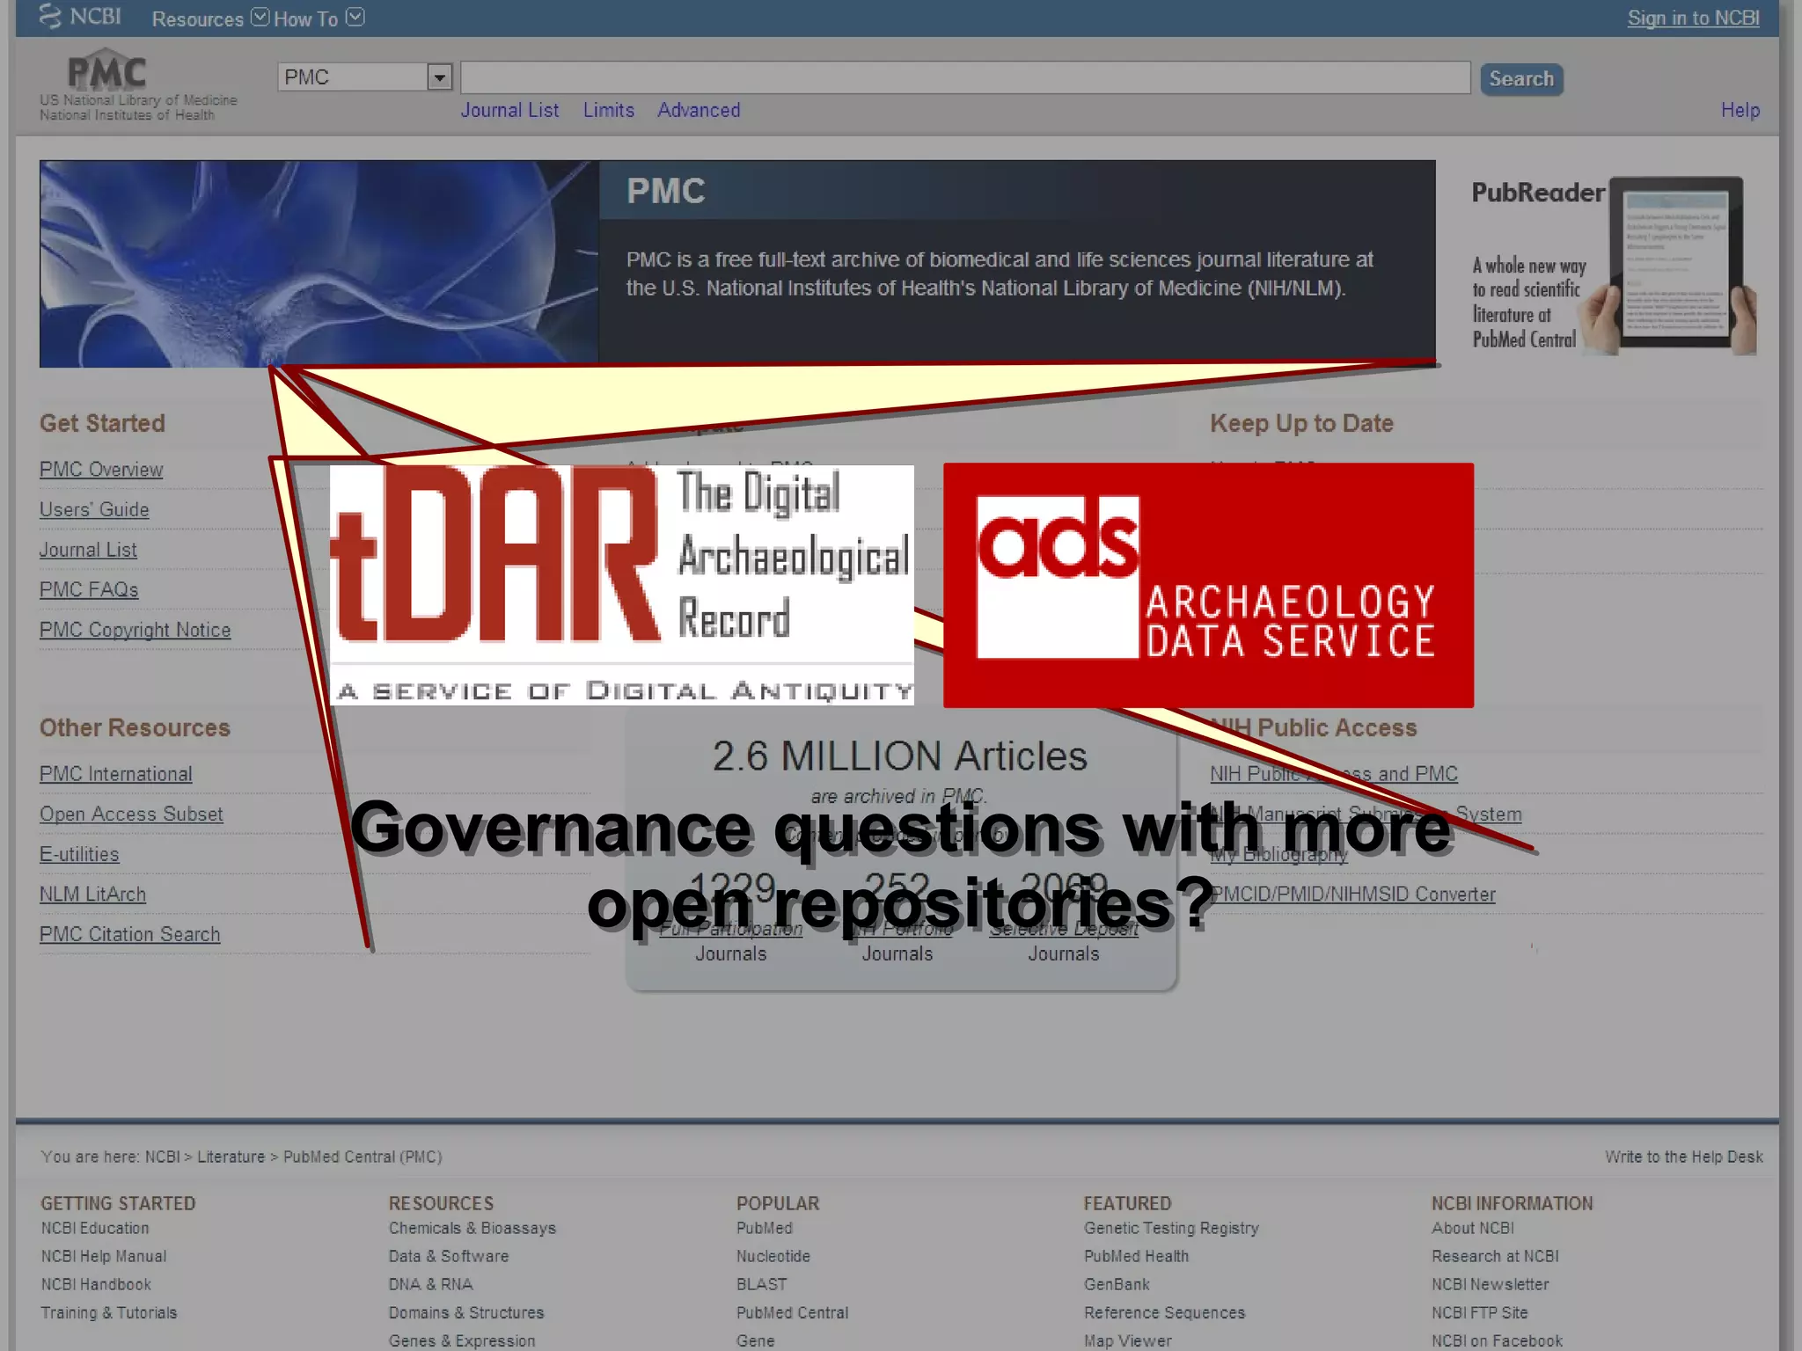Click Write to the Help Desk
Image resolution: width=1802 pixels, height=1351 pixels.
click(x=1683, y=1157)
